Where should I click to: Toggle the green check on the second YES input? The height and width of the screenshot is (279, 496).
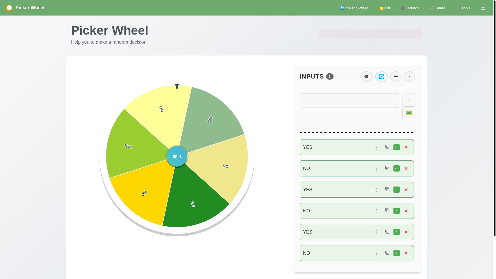tap(397, 190)
